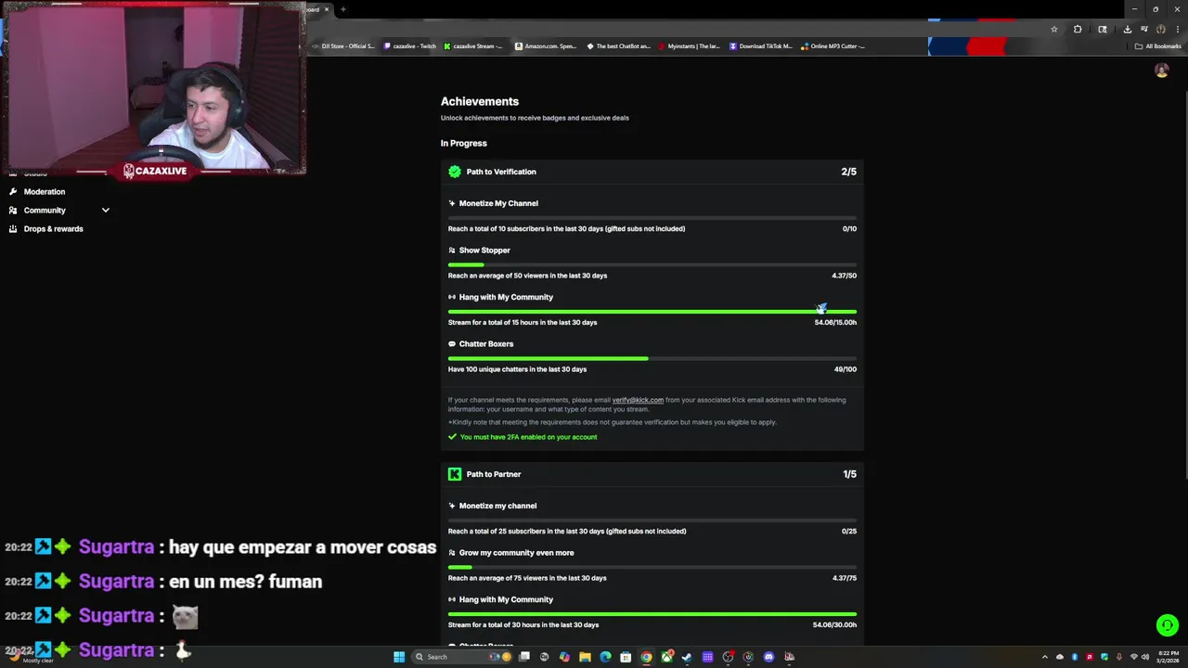Open a new browser tab

tap(343, 9)
